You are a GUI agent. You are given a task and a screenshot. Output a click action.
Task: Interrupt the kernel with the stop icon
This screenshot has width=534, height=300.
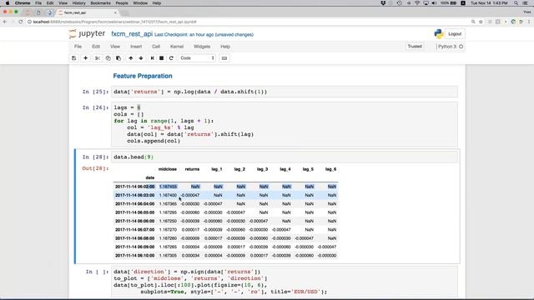161,58
